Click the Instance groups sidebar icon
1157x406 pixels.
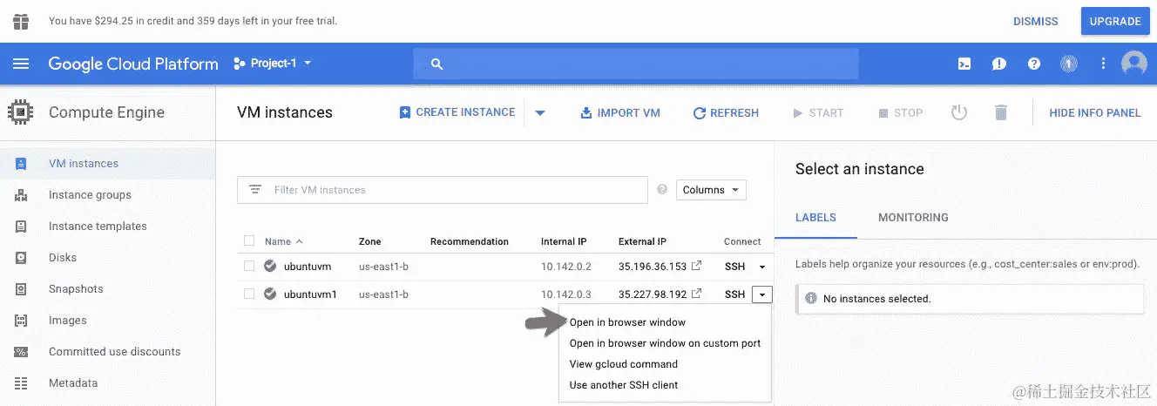(21, 195)
